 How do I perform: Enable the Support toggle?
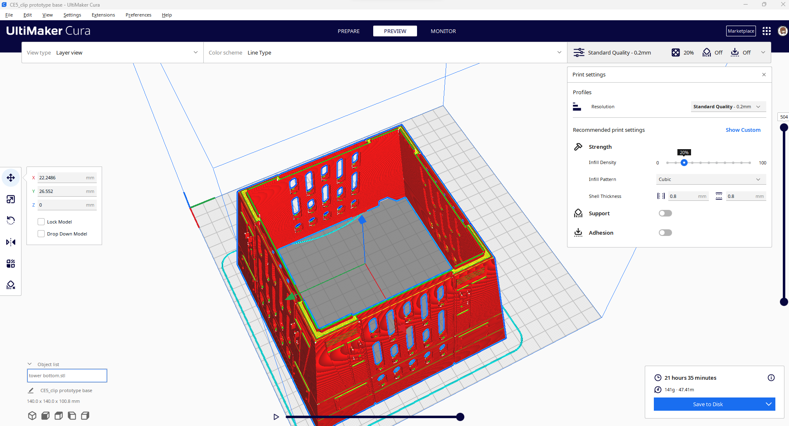coord(665,213)
